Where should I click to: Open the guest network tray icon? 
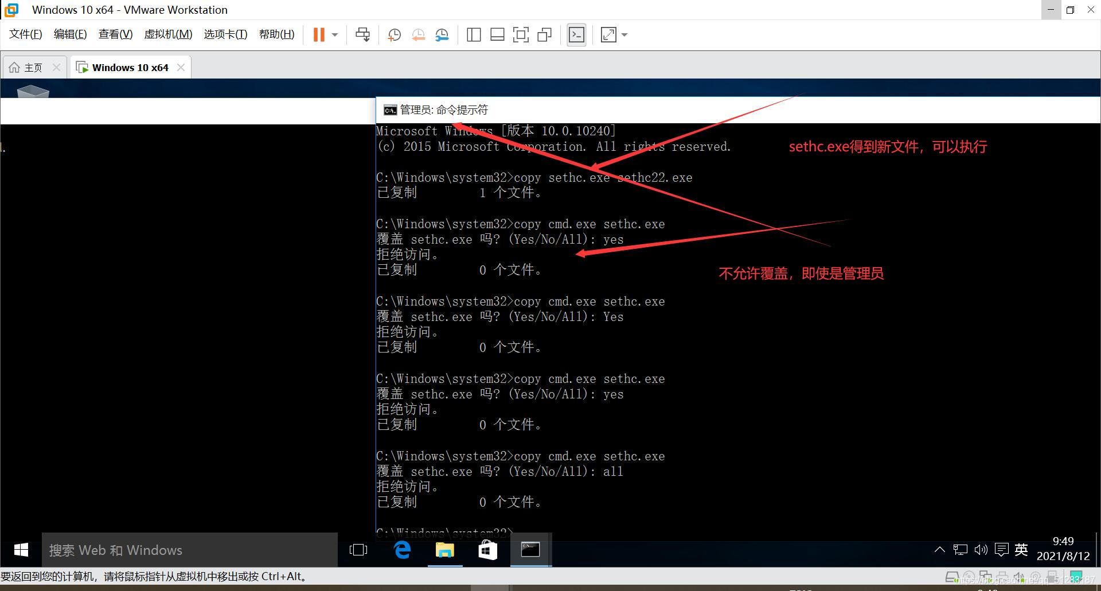coord(961,550)
